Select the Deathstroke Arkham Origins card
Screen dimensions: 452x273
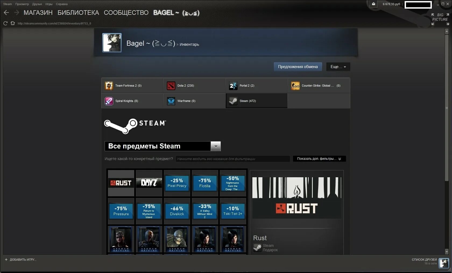(149, 239)
